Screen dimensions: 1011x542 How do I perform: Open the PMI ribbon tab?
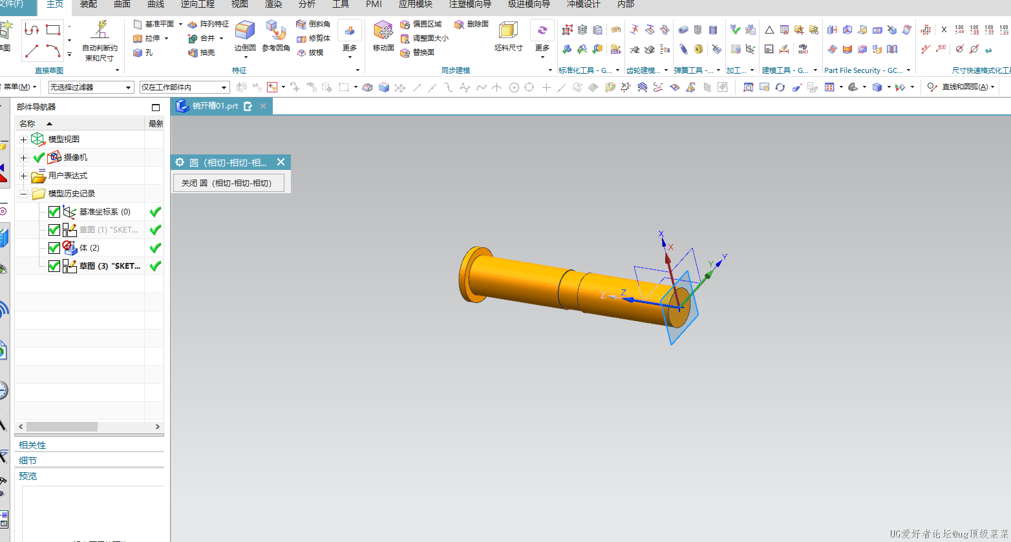374,5
